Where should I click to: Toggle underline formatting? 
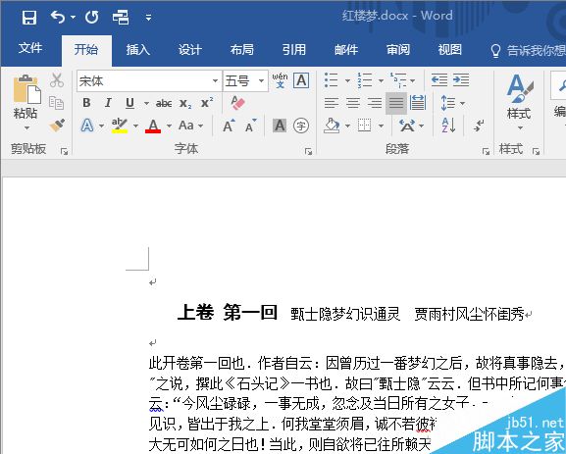click(x=129, y=103)
